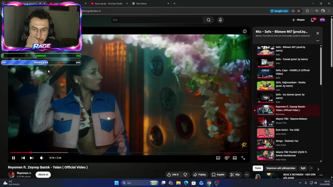Viewport: 333px width, 187px height.
Task: Open Microsoft Edge from taskbar
Action: 186,183
